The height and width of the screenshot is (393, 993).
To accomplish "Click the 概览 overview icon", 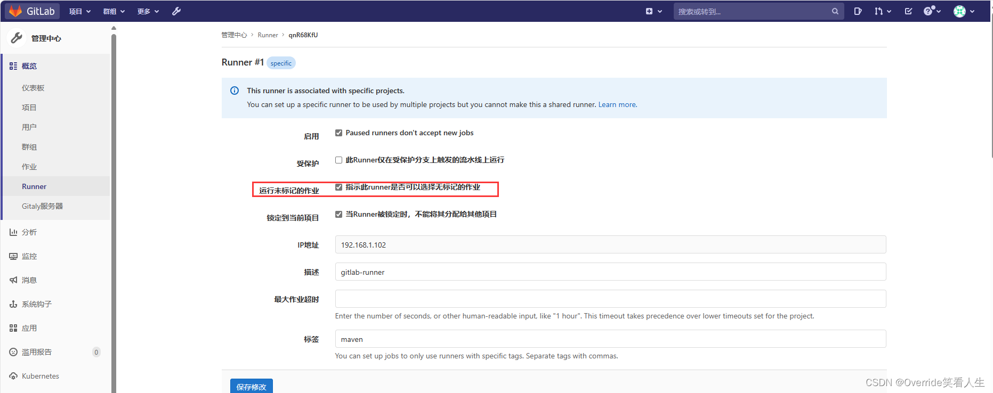I will point(13,66).
